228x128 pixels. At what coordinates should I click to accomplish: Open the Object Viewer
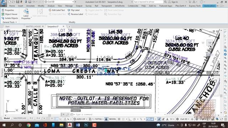click(10, 14)
